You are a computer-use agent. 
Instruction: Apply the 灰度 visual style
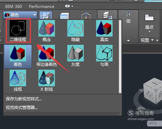(x=76, y=56)
